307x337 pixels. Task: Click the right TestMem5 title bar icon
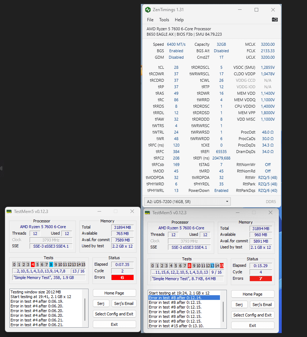pos(147,213)
